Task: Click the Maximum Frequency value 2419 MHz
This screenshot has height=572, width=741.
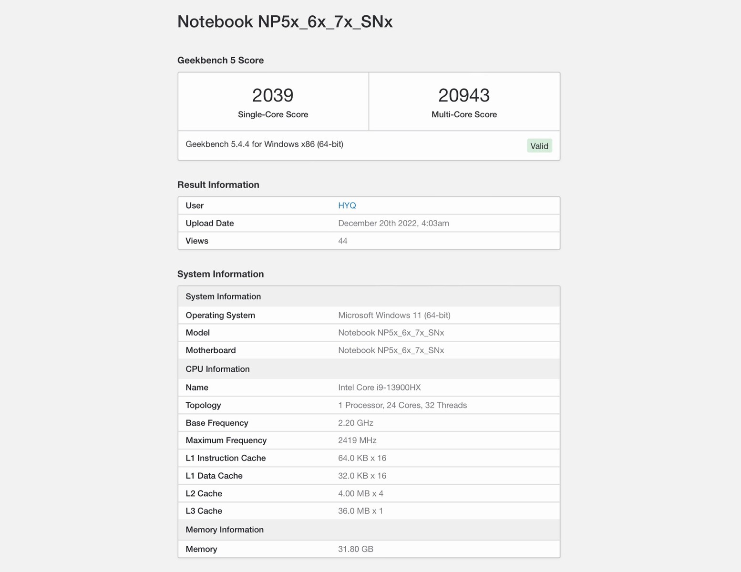Action: (357, 440)
